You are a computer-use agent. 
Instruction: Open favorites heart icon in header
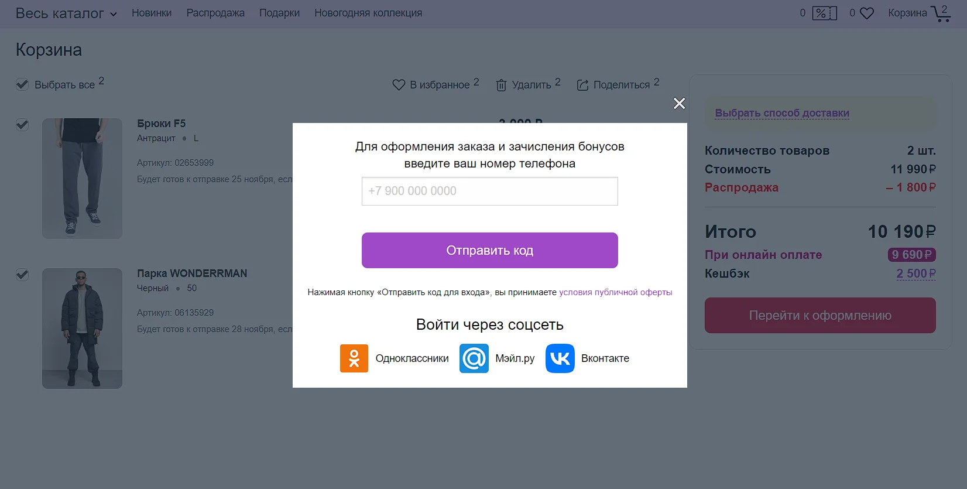pyautogui.click(x=867, y=13)
